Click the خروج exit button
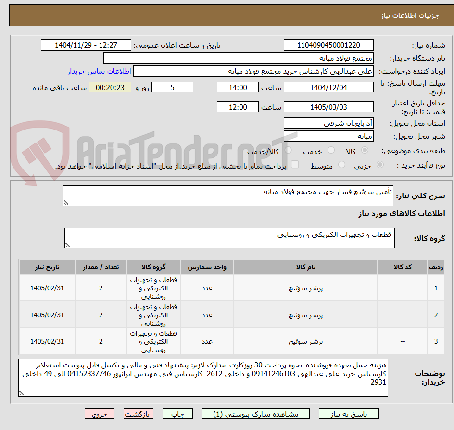 pyautogui.click(x=99, y=414)
